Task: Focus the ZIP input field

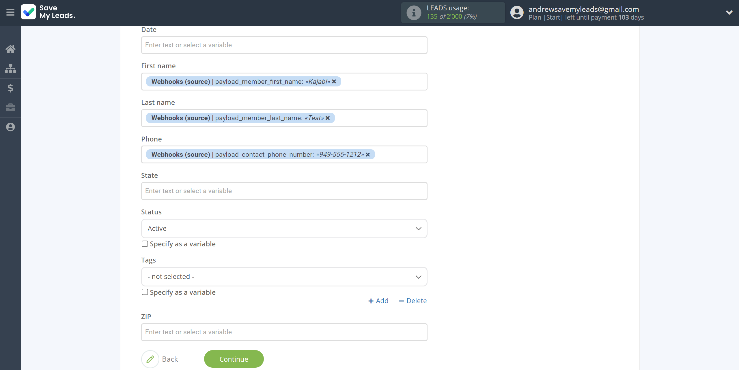Action: click(284, 332)
